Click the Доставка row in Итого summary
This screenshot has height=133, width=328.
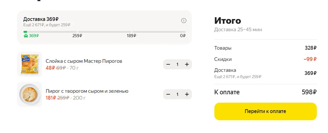[266, 73]
